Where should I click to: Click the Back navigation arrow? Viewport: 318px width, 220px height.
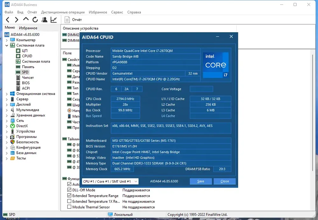(x=8, y=20)
